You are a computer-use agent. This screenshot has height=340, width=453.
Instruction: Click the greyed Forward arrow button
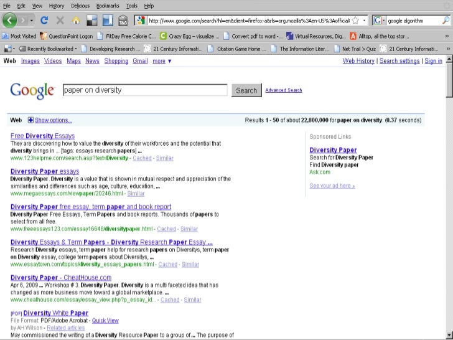23,20
